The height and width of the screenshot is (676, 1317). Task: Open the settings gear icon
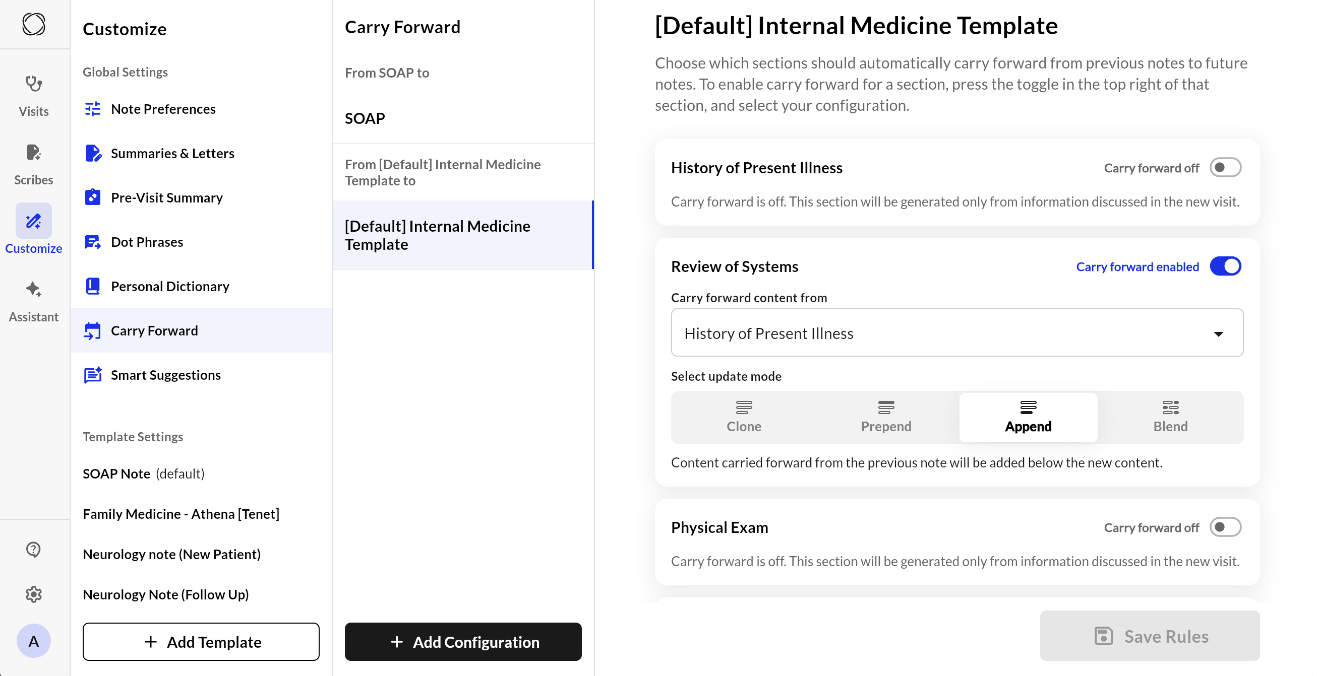(x=34, y=594)
